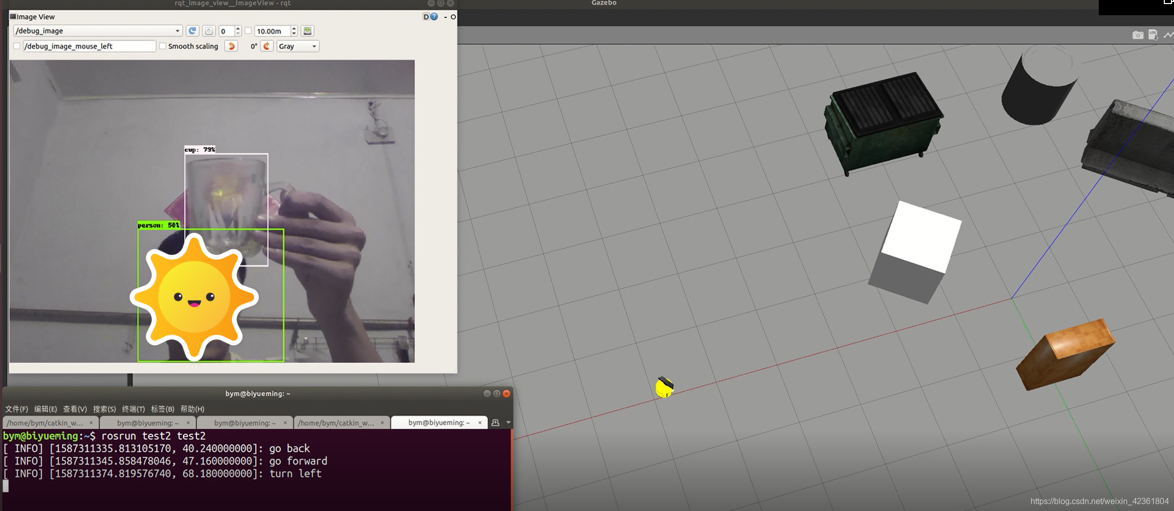The image size is (1174, 511).
Task: Select the yellow robot in Gazebo
Action: coord(664,387)
